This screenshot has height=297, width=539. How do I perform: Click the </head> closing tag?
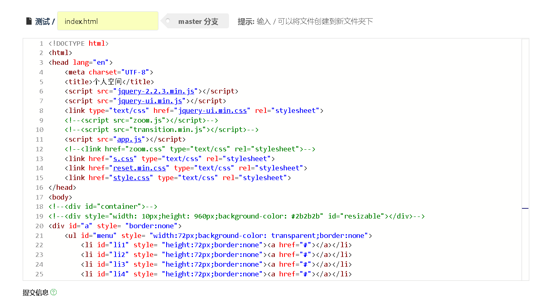pos(62,187)
